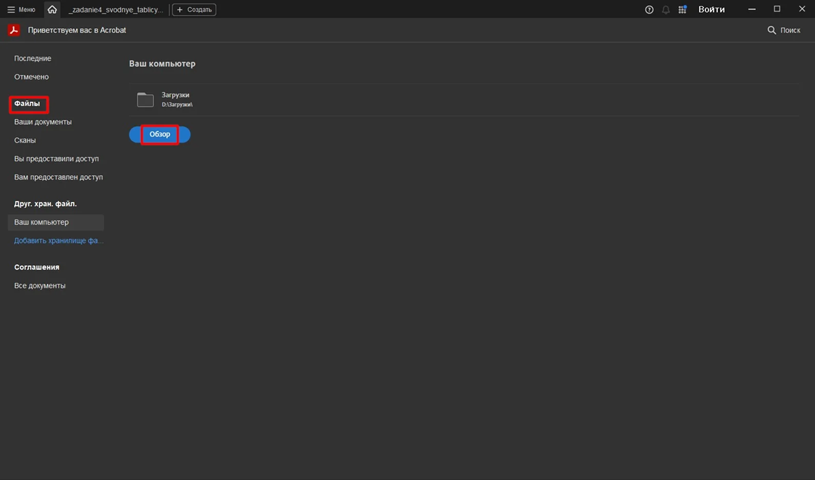Viewport: 815px width, 480px height.
Task: Open the apps grid icon
Action: [x=682, y=10]
